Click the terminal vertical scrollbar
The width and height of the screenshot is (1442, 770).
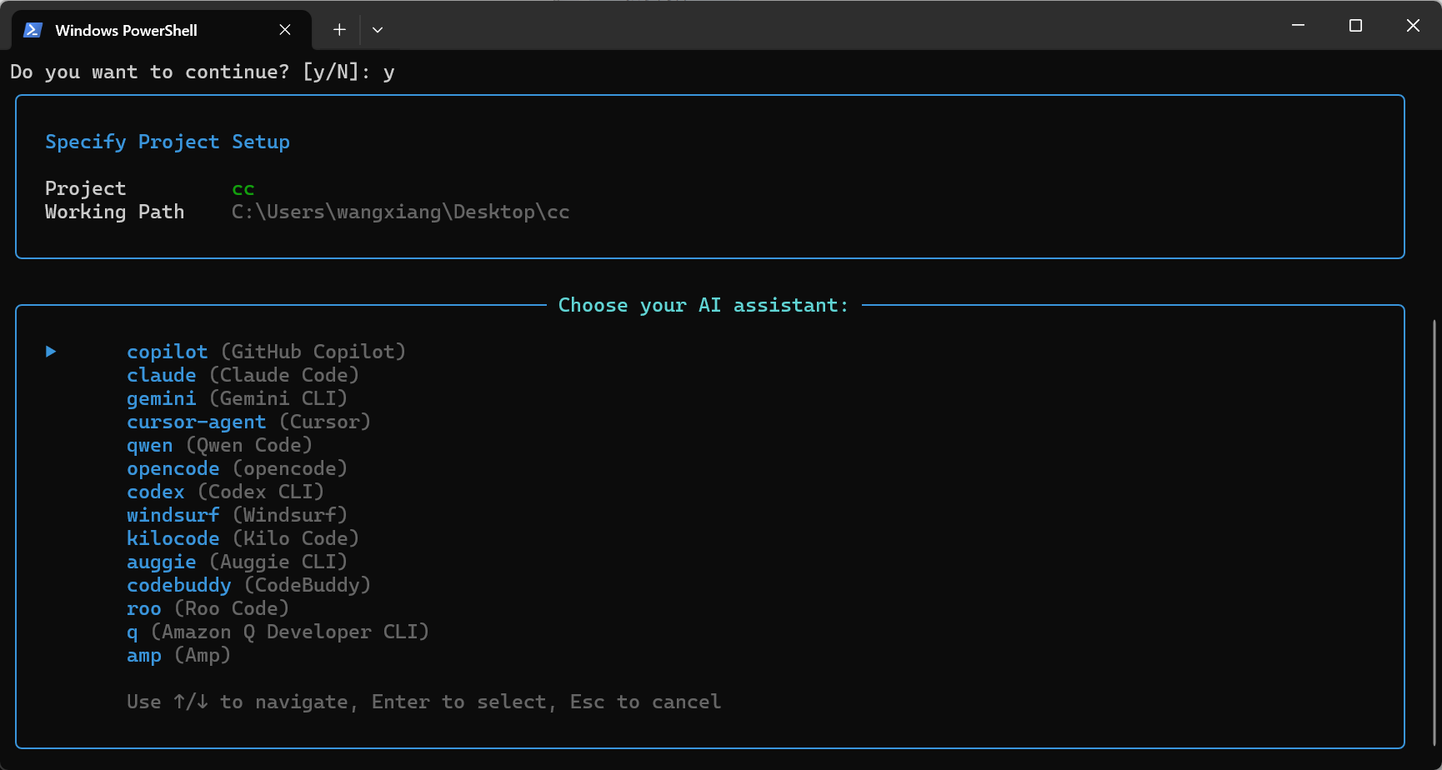[1434, 533]
